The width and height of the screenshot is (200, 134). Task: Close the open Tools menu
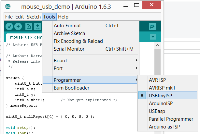[49, 17]
